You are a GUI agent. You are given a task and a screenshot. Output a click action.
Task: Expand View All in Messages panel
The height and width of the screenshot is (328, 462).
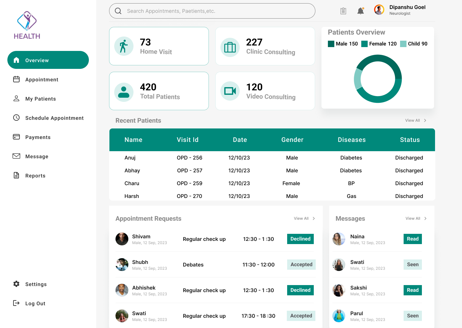pyautogui.click(x=414, y=218)
